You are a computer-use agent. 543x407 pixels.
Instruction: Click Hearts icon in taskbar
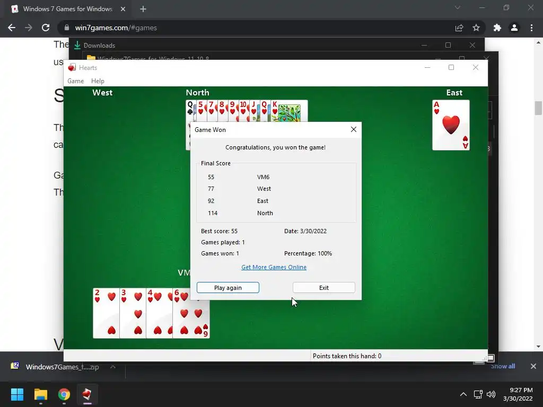(87, 394)
